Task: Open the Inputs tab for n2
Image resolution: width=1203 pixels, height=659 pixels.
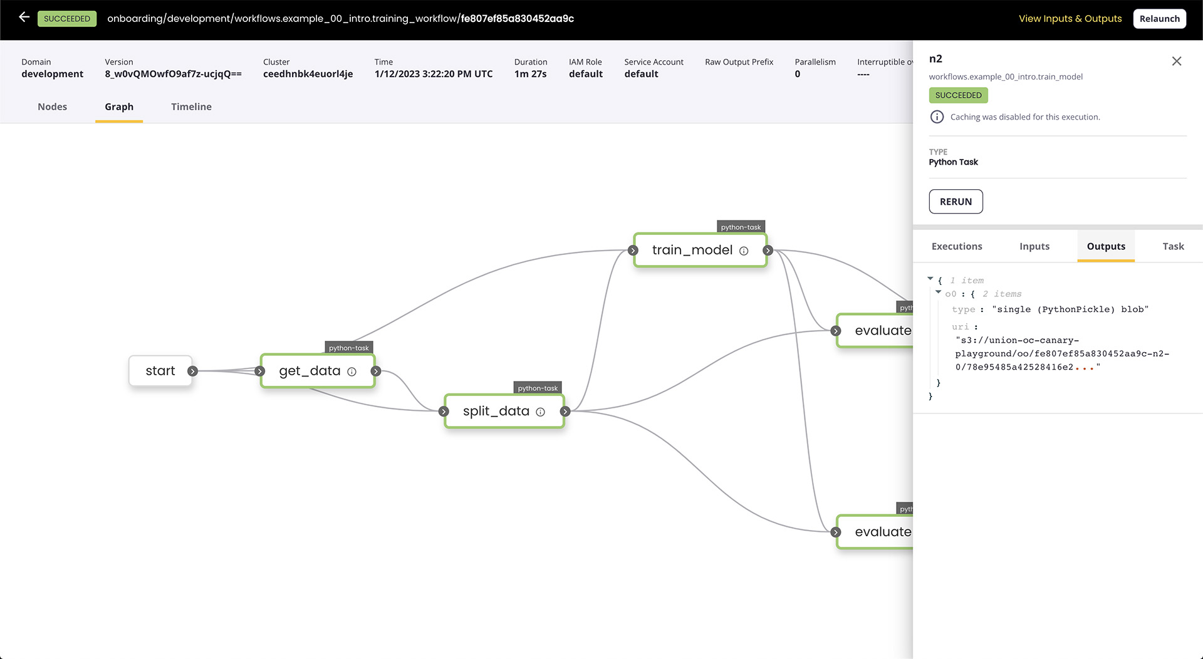Action: tap(1034, 246)
